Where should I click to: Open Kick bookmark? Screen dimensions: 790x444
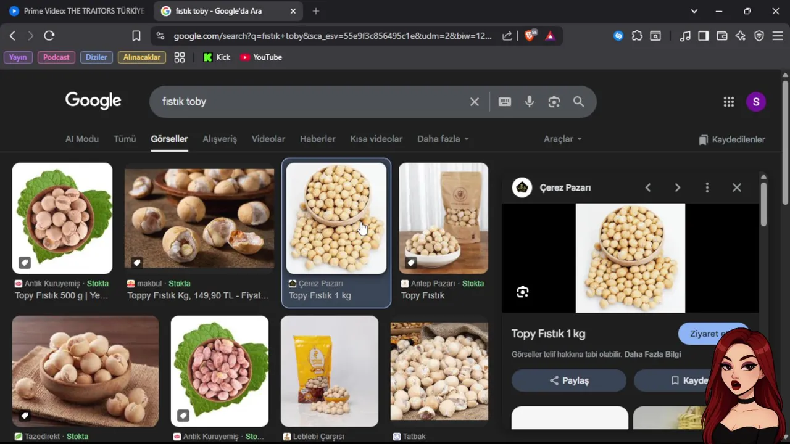point(217,57)
